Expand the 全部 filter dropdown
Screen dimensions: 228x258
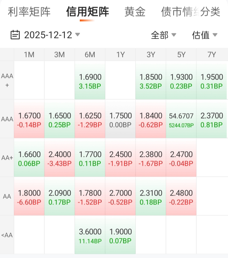(x=163, y=35)
